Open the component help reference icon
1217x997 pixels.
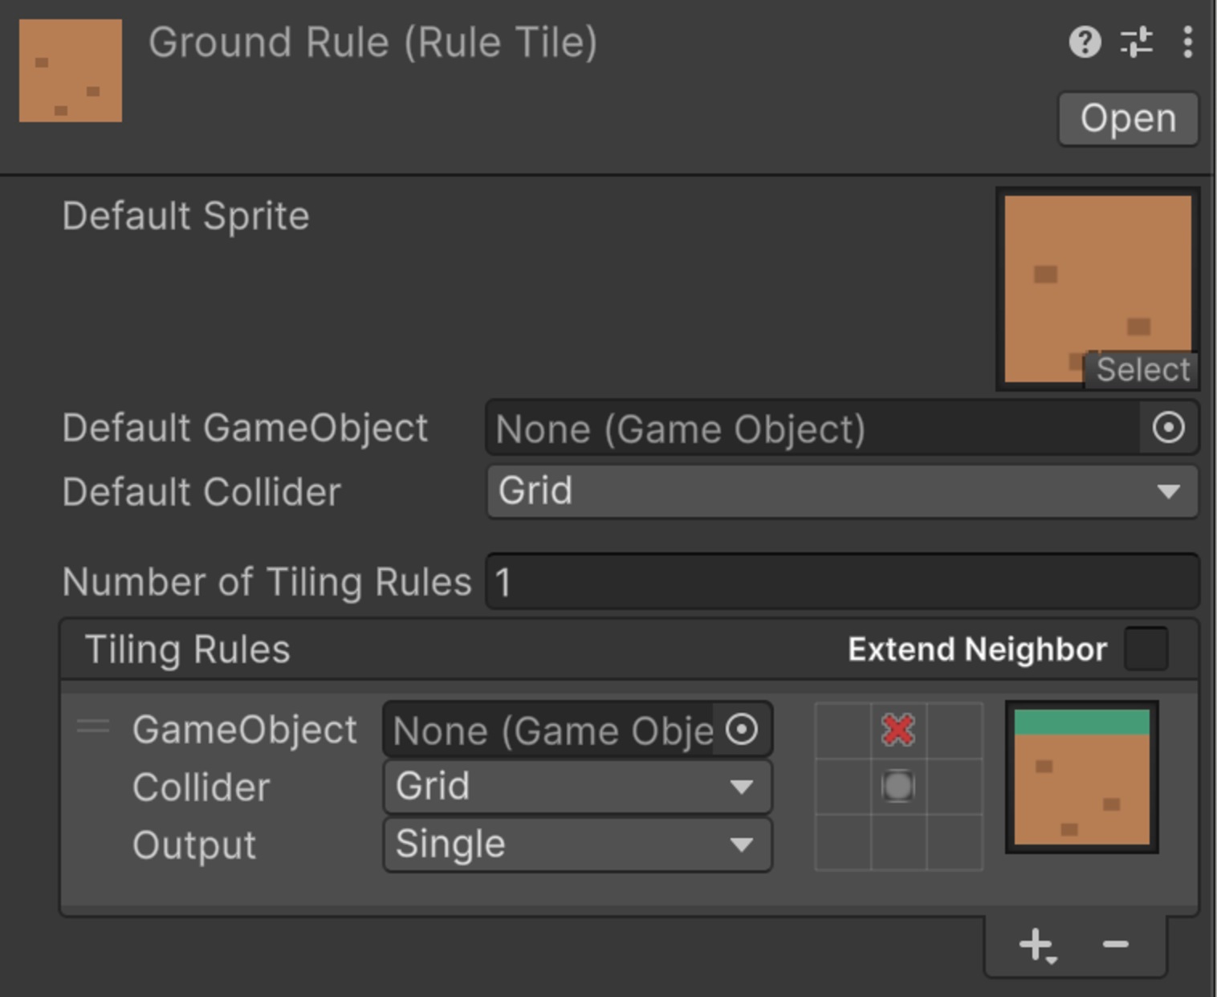[1085, 42]
